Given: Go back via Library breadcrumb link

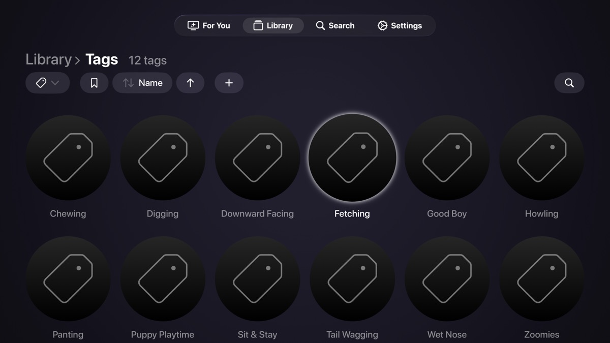Looking at the screenshot, I should tap(48, 59).
